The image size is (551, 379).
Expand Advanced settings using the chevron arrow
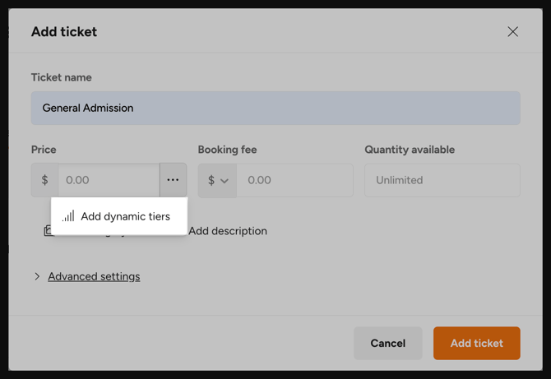(37, 277)
